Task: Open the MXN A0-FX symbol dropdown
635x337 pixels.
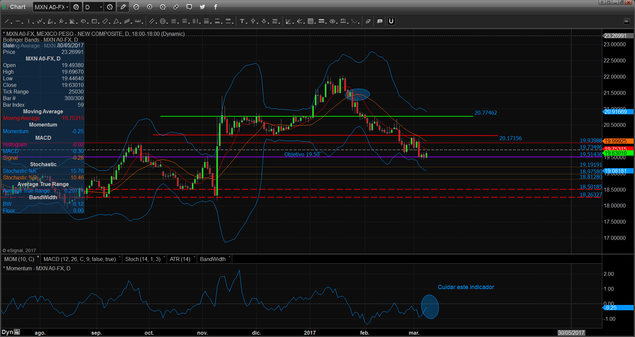Action: coord(67,7)
